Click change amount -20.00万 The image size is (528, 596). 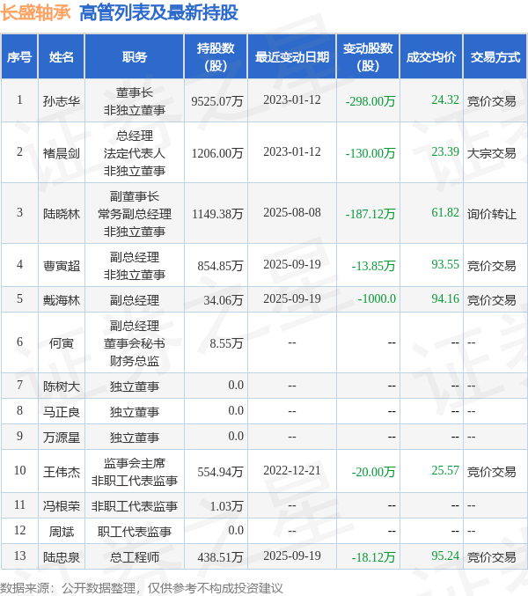click(373, 472)
